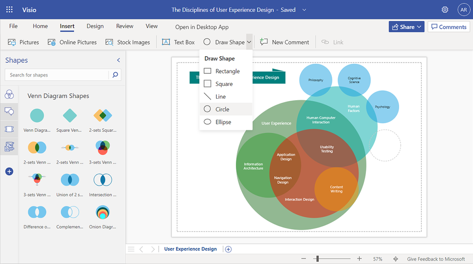Add more shapes with plus icon
The image size is (473, 264).
[x=9, y=171]
